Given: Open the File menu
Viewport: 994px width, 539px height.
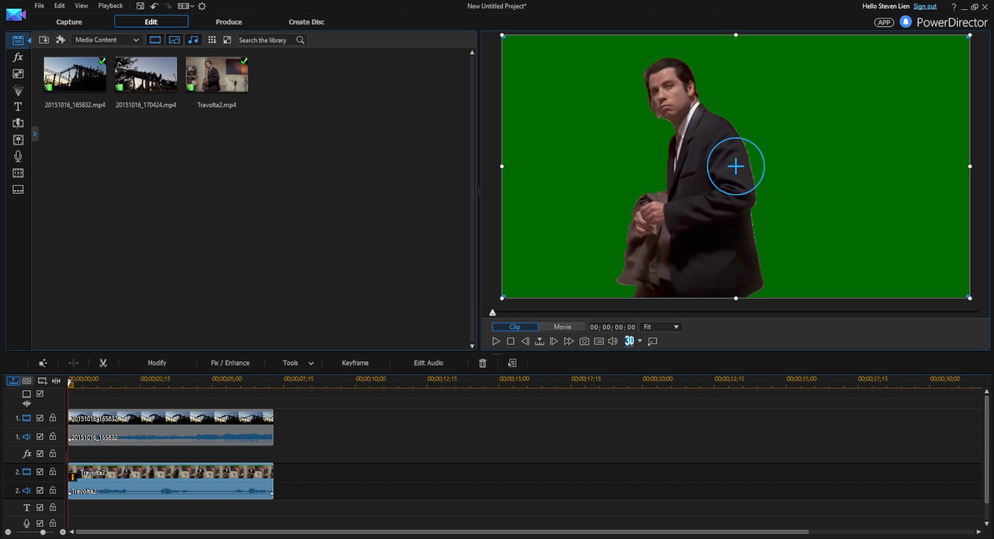Looking at the screenshot, I should [x=39, y=6].
